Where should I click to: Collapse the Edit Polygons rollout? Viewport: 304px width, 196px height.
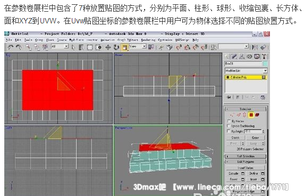coord(245,161)
